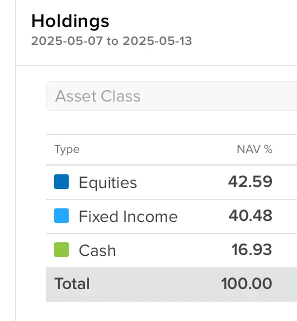Click the Total row label
The image size is (297, 321).
click(72, 283)
